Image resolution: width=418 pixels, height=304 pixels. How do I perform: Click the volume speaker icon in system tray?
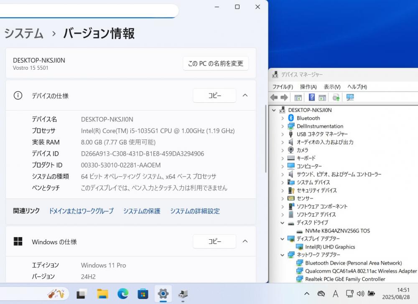click(x=360, y=294)
